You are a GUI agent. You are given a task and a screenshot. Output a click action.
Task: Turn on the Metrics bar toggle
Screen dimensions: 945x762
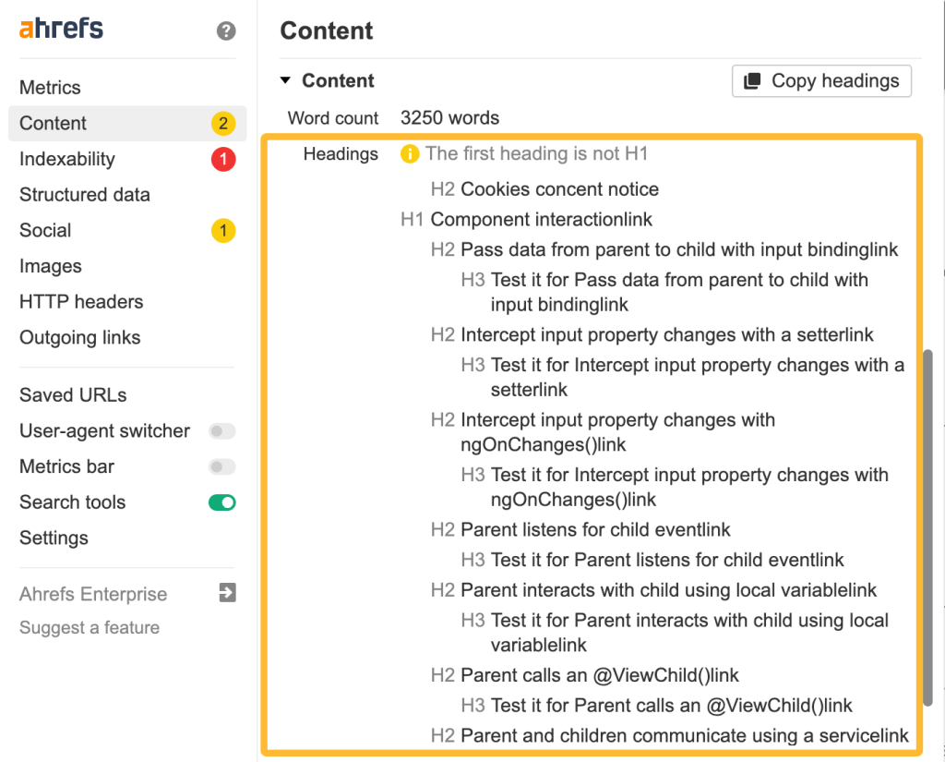coord(222,466)
